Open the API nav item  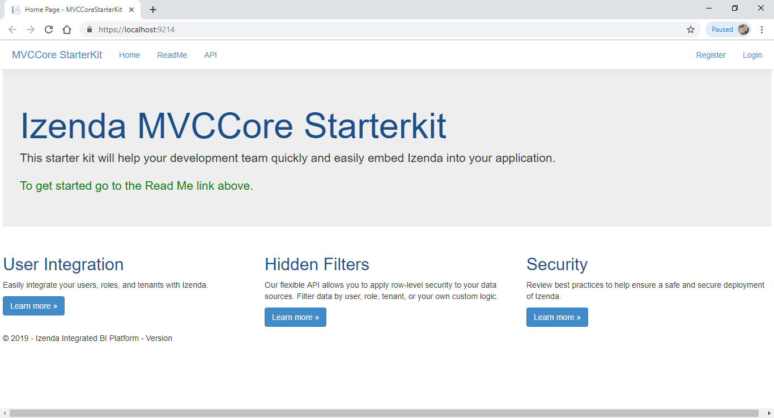pyautogui.click(x=211, y=55)
